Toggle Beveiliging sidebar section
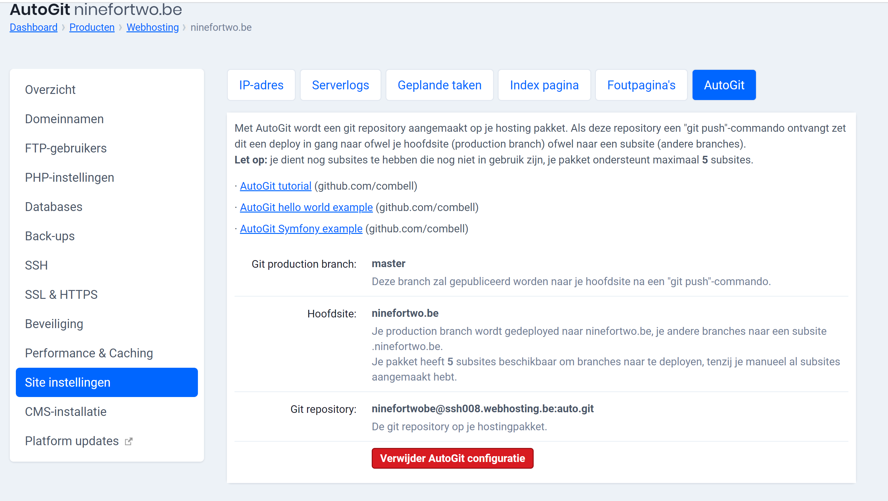 (54, 324)
